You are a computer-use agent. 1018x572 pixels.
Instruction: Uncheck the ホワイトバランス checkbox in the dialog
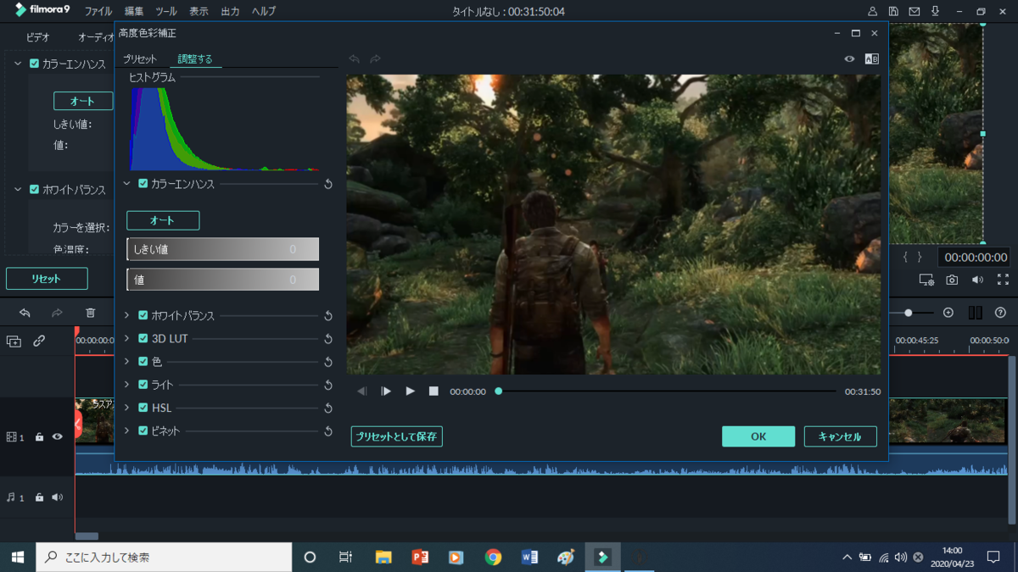pyautogui.click(x=143, y=315)
